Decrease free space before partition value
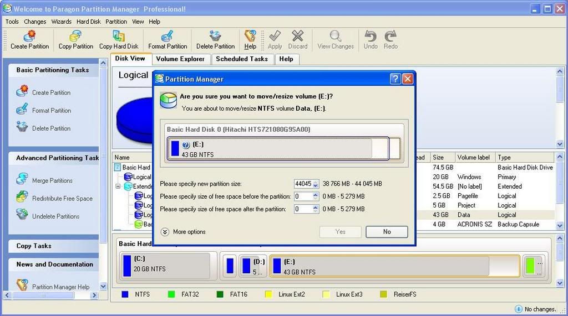Viewport: 568px width, 316px height. (x=316, y=199)
